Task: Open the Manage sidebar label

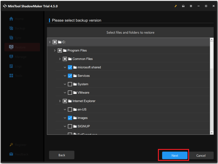Action: (x=21, y=57)
